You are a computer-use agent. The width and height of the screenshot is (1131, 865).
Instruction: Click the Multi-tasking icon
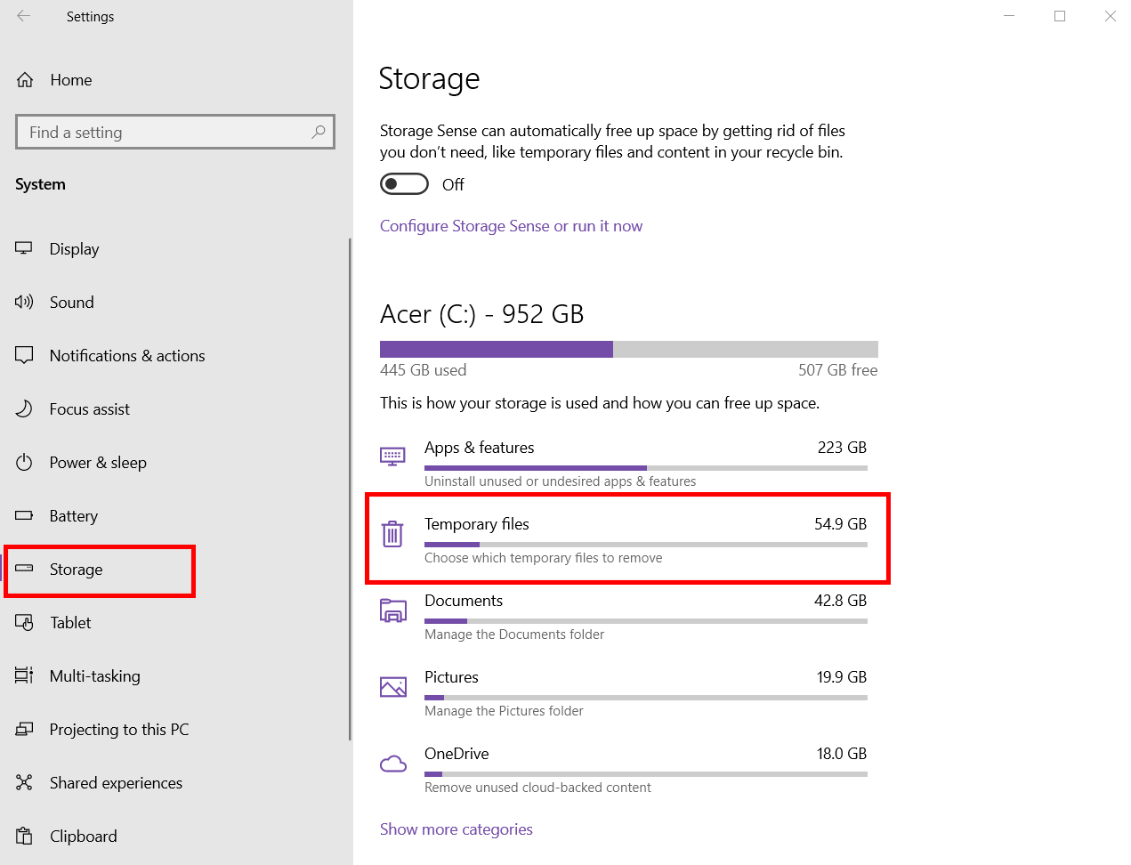24,675
